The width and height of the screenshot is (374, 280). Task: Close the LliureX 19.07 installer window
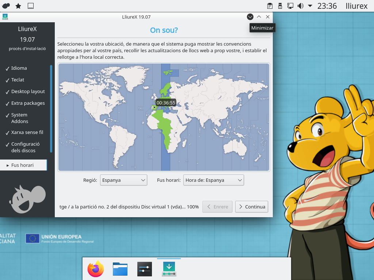pyautogui.click(x=268, y=17)
